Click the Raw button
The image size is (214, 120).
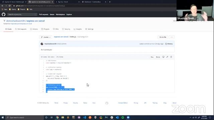(x=152, y=57)
